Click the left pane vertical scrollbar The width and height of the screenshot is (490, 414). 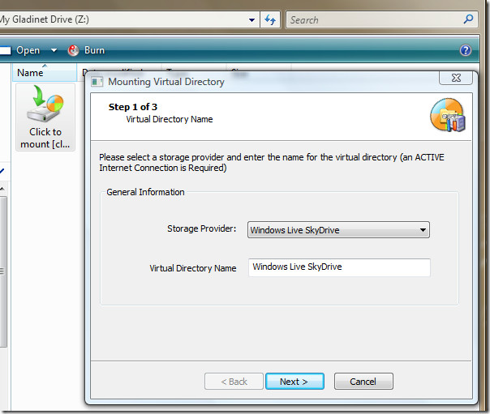point(2,271)
